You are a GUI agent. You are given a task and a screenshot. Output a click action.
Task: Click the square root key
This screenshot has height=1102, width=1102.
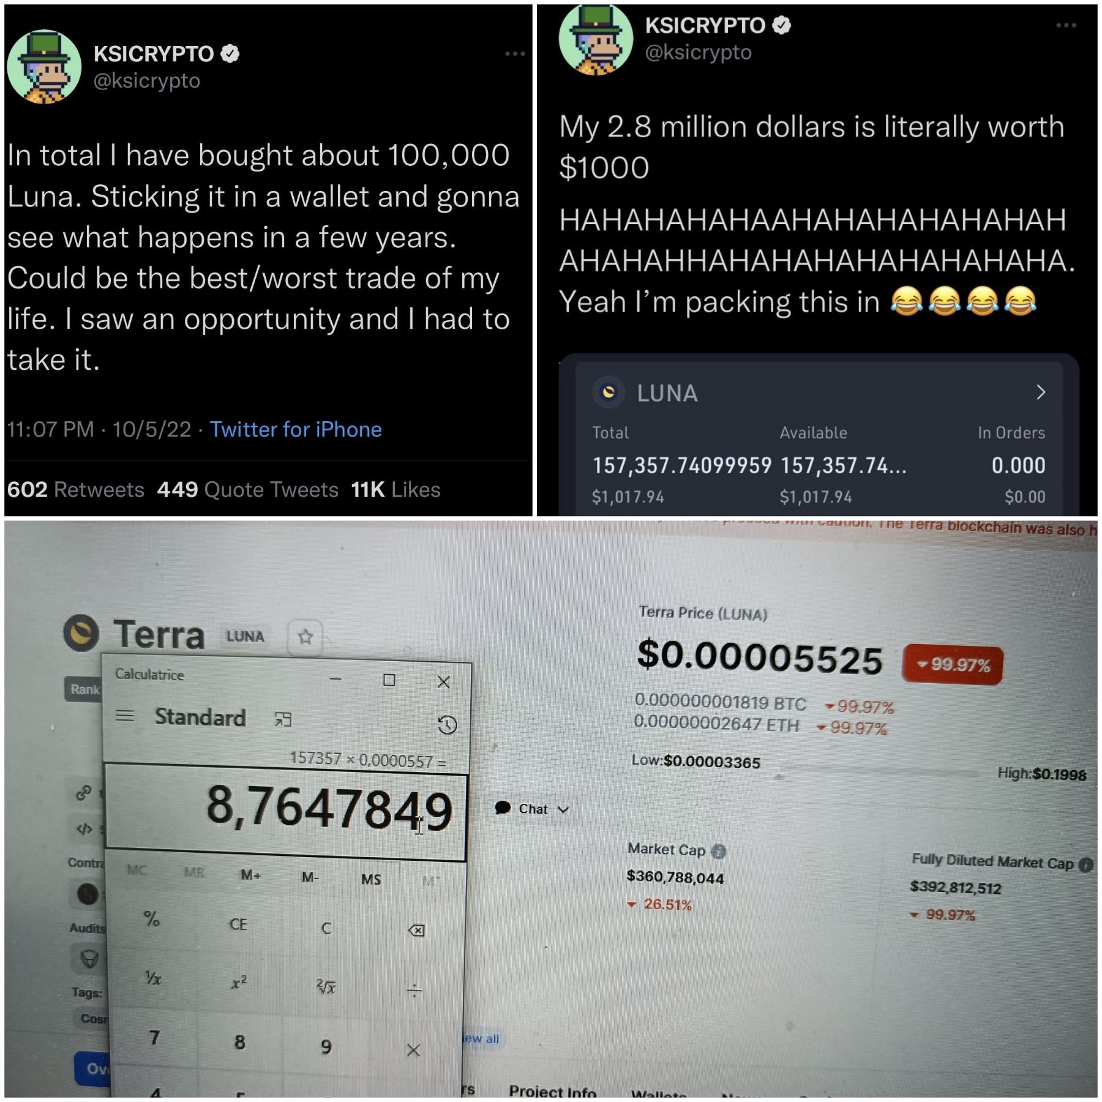coord(326,986)
